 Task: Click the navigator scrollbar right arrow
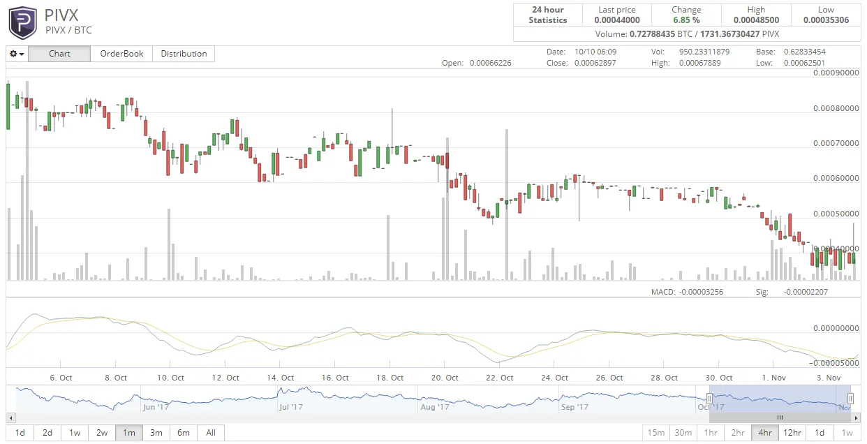(856, 417)
